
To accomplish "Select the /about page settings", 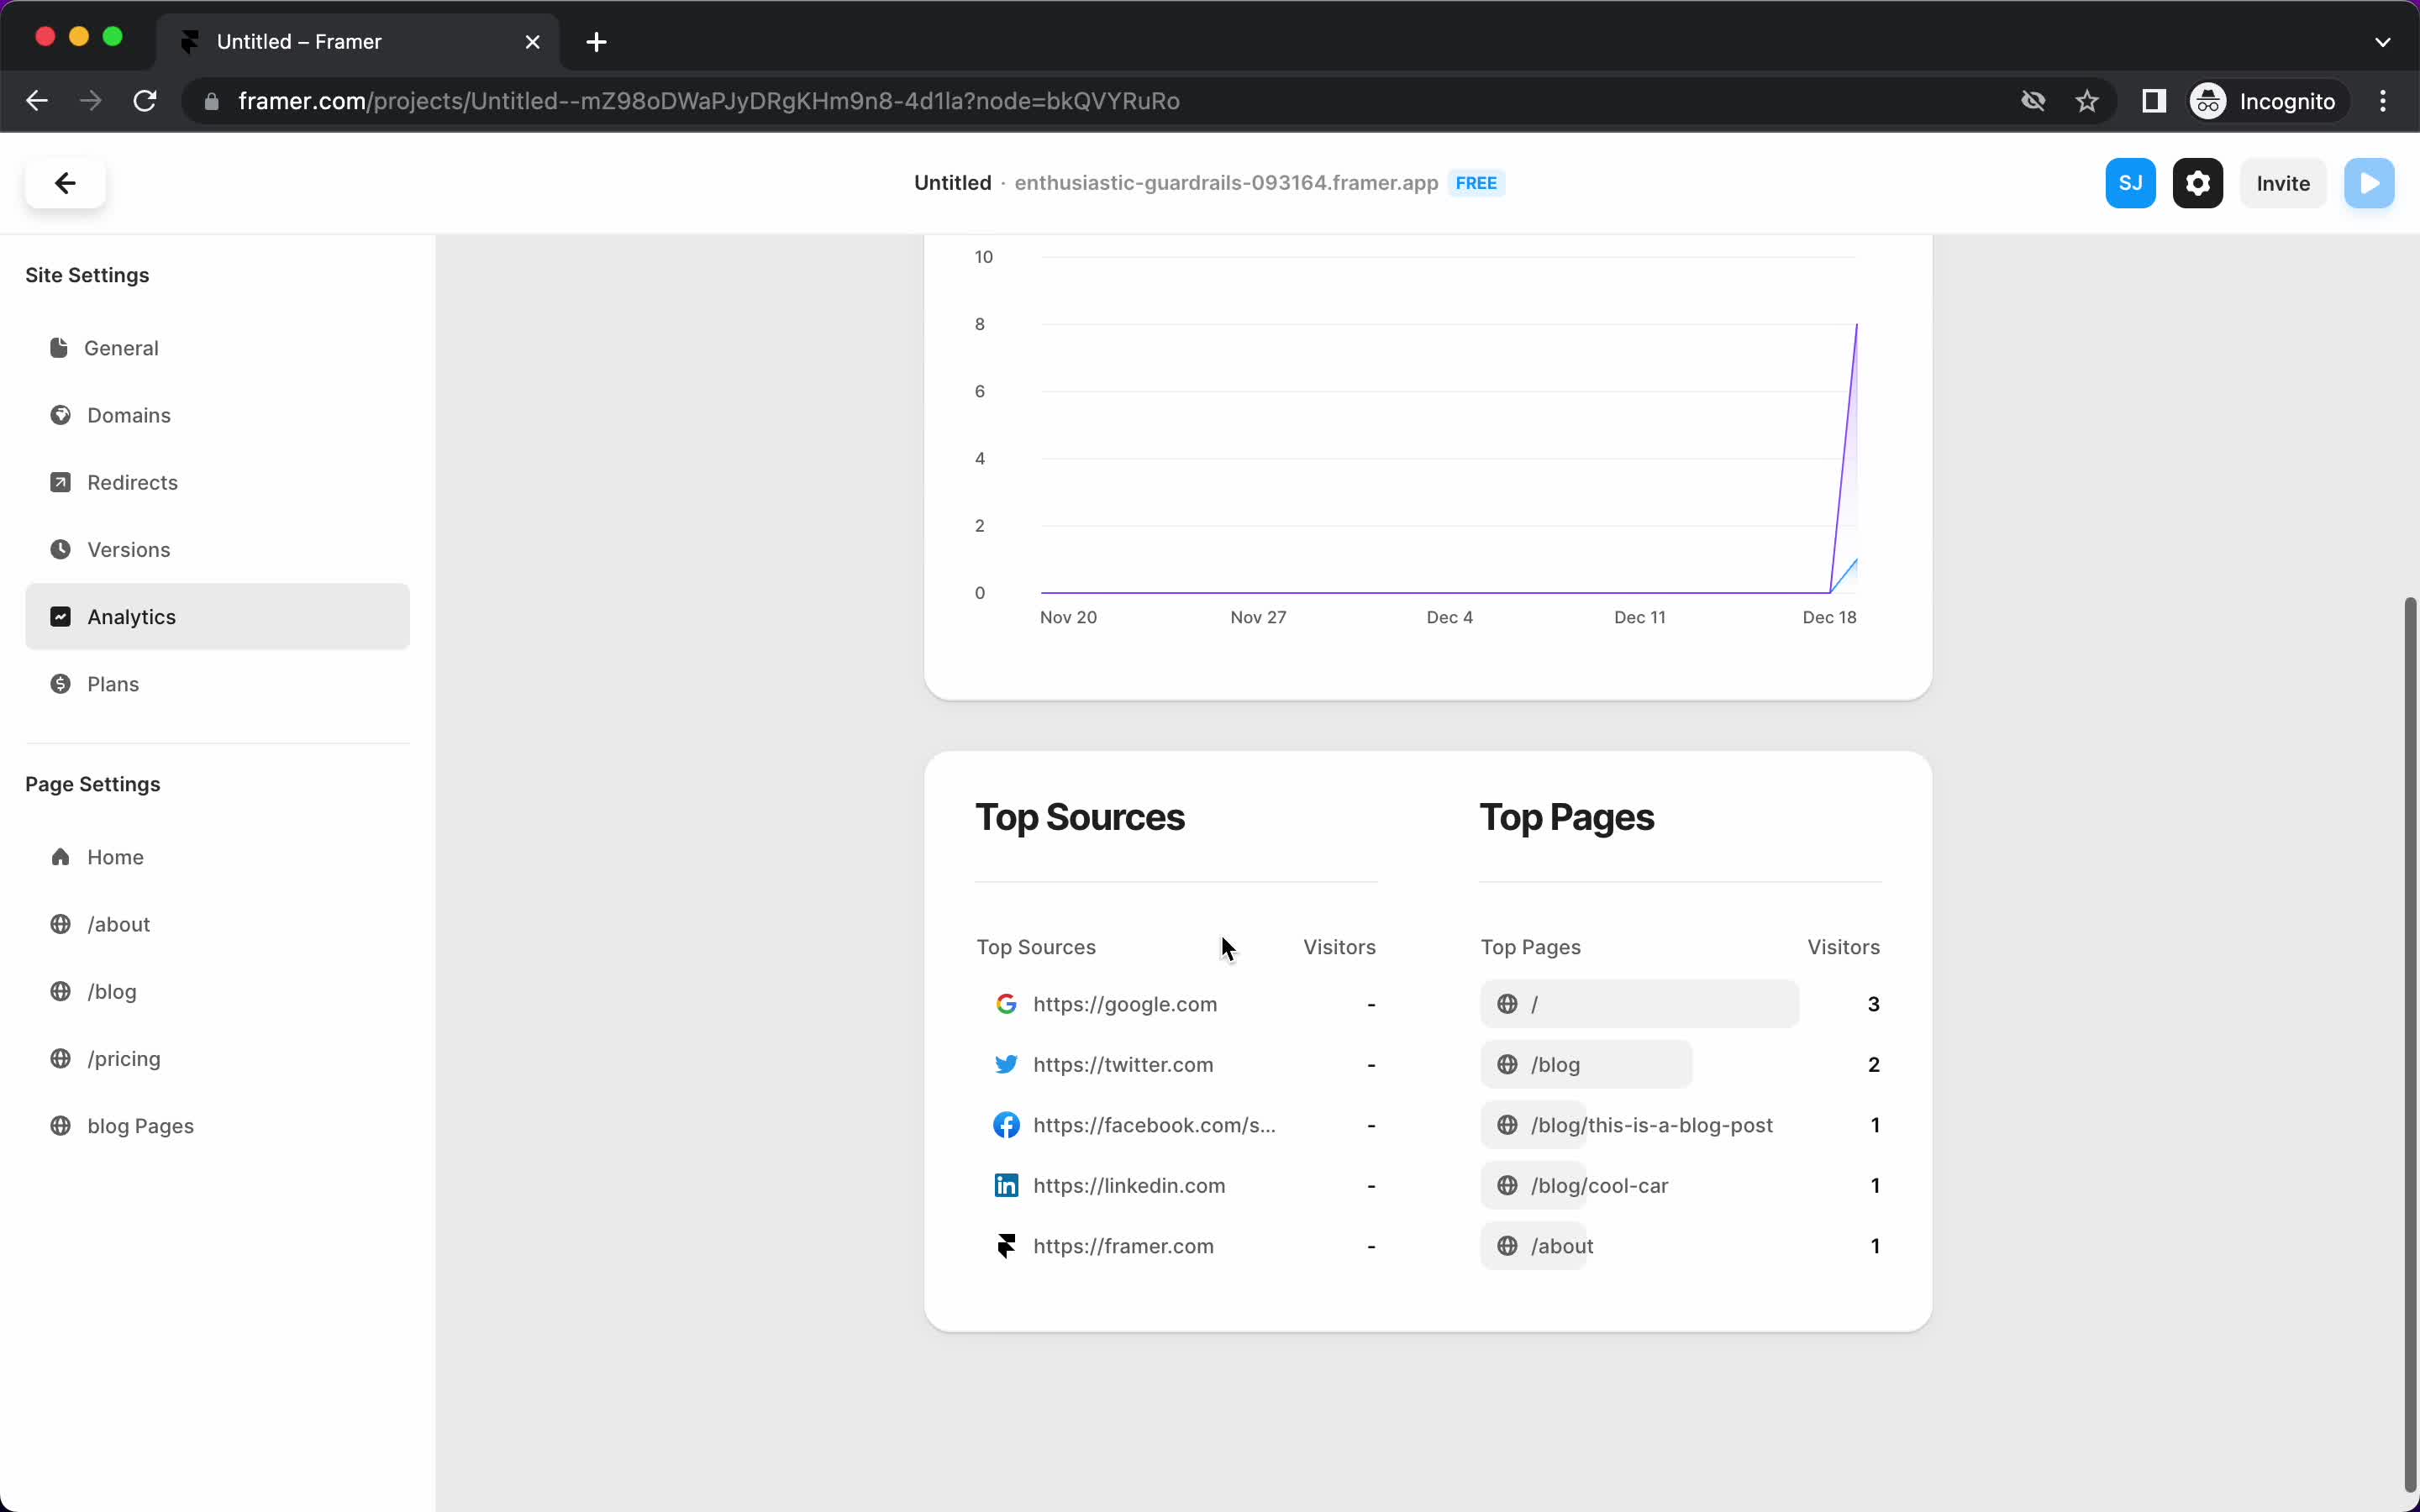I will (118, 923).
